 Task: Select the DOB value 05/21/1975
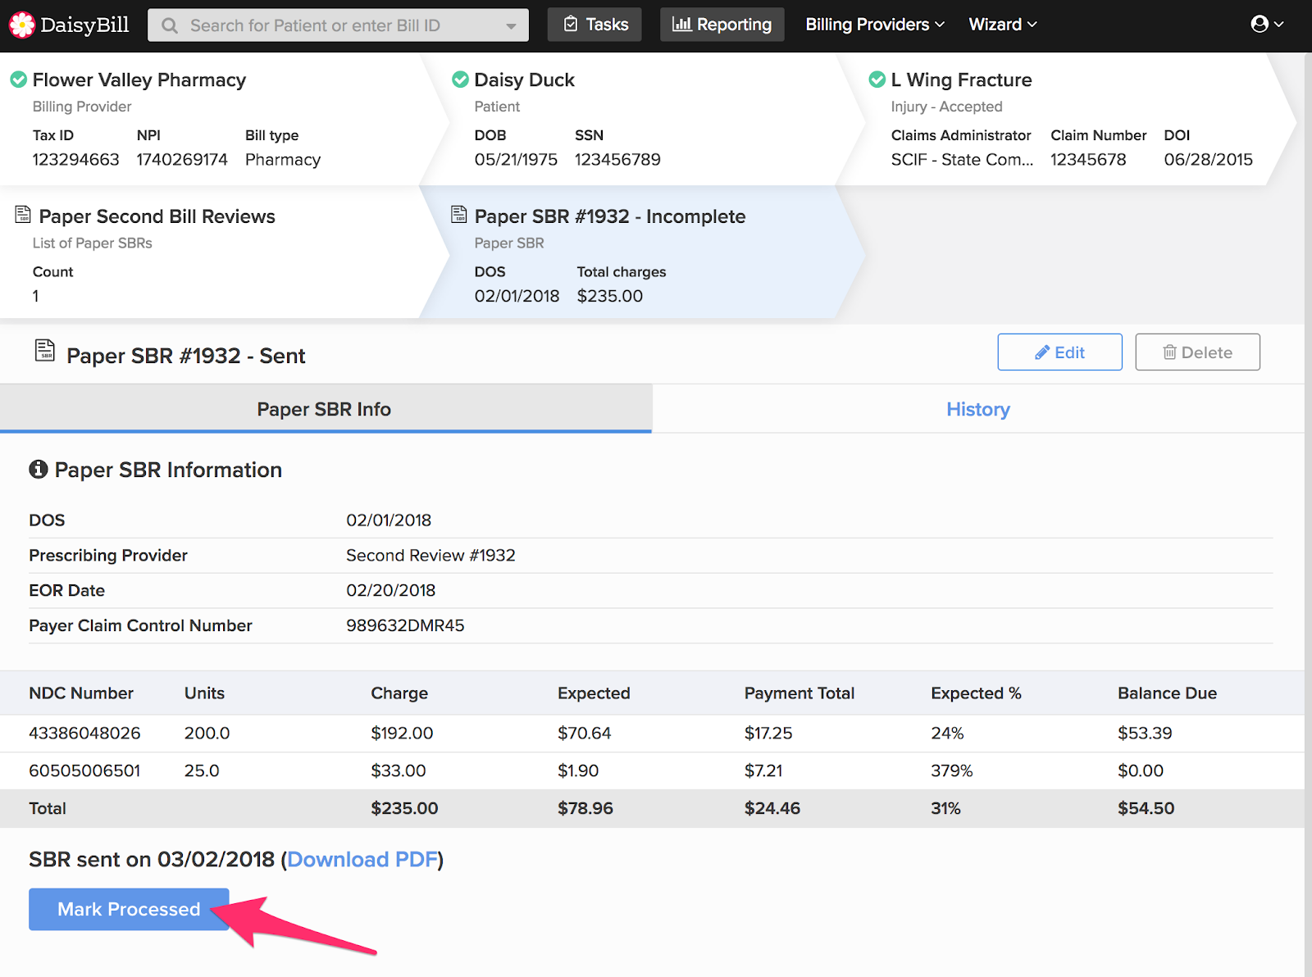pos(516,160)
